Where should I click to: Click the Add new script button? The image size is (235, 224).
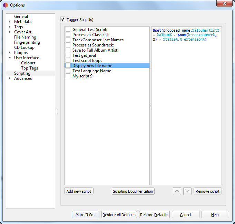(79, 191)
